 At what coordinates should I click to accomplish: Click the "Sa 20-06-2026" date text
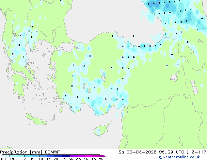pos(137,152)
